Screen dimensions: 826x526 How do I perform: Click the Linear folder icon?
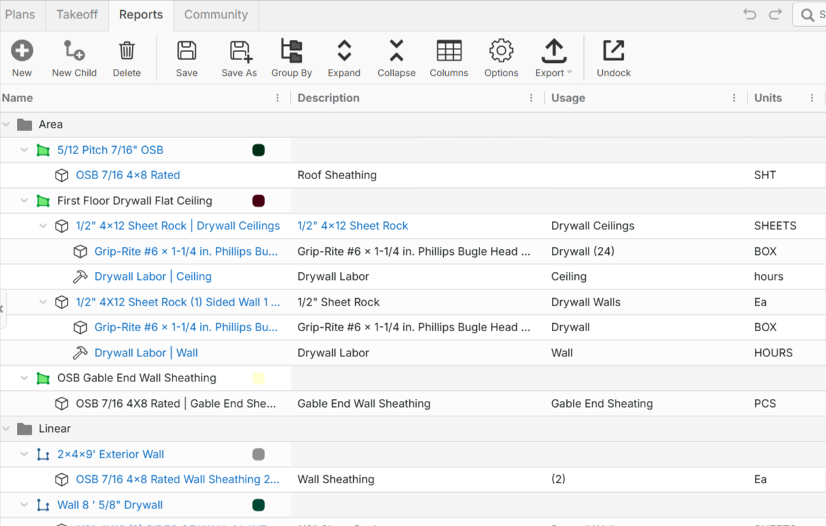click(x=25, y=429)
